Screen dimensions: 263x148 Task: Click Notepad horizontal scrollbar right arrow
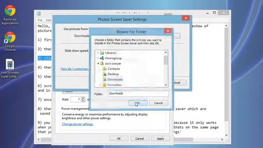point(222,139)
